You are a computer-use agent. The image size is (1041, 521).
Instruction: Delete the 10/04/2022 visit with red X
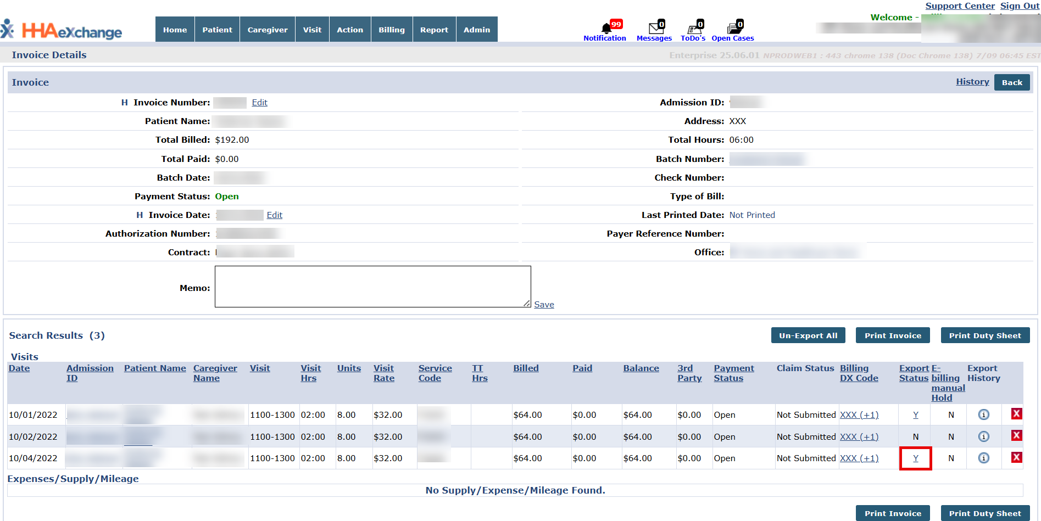coord(1017,457)
